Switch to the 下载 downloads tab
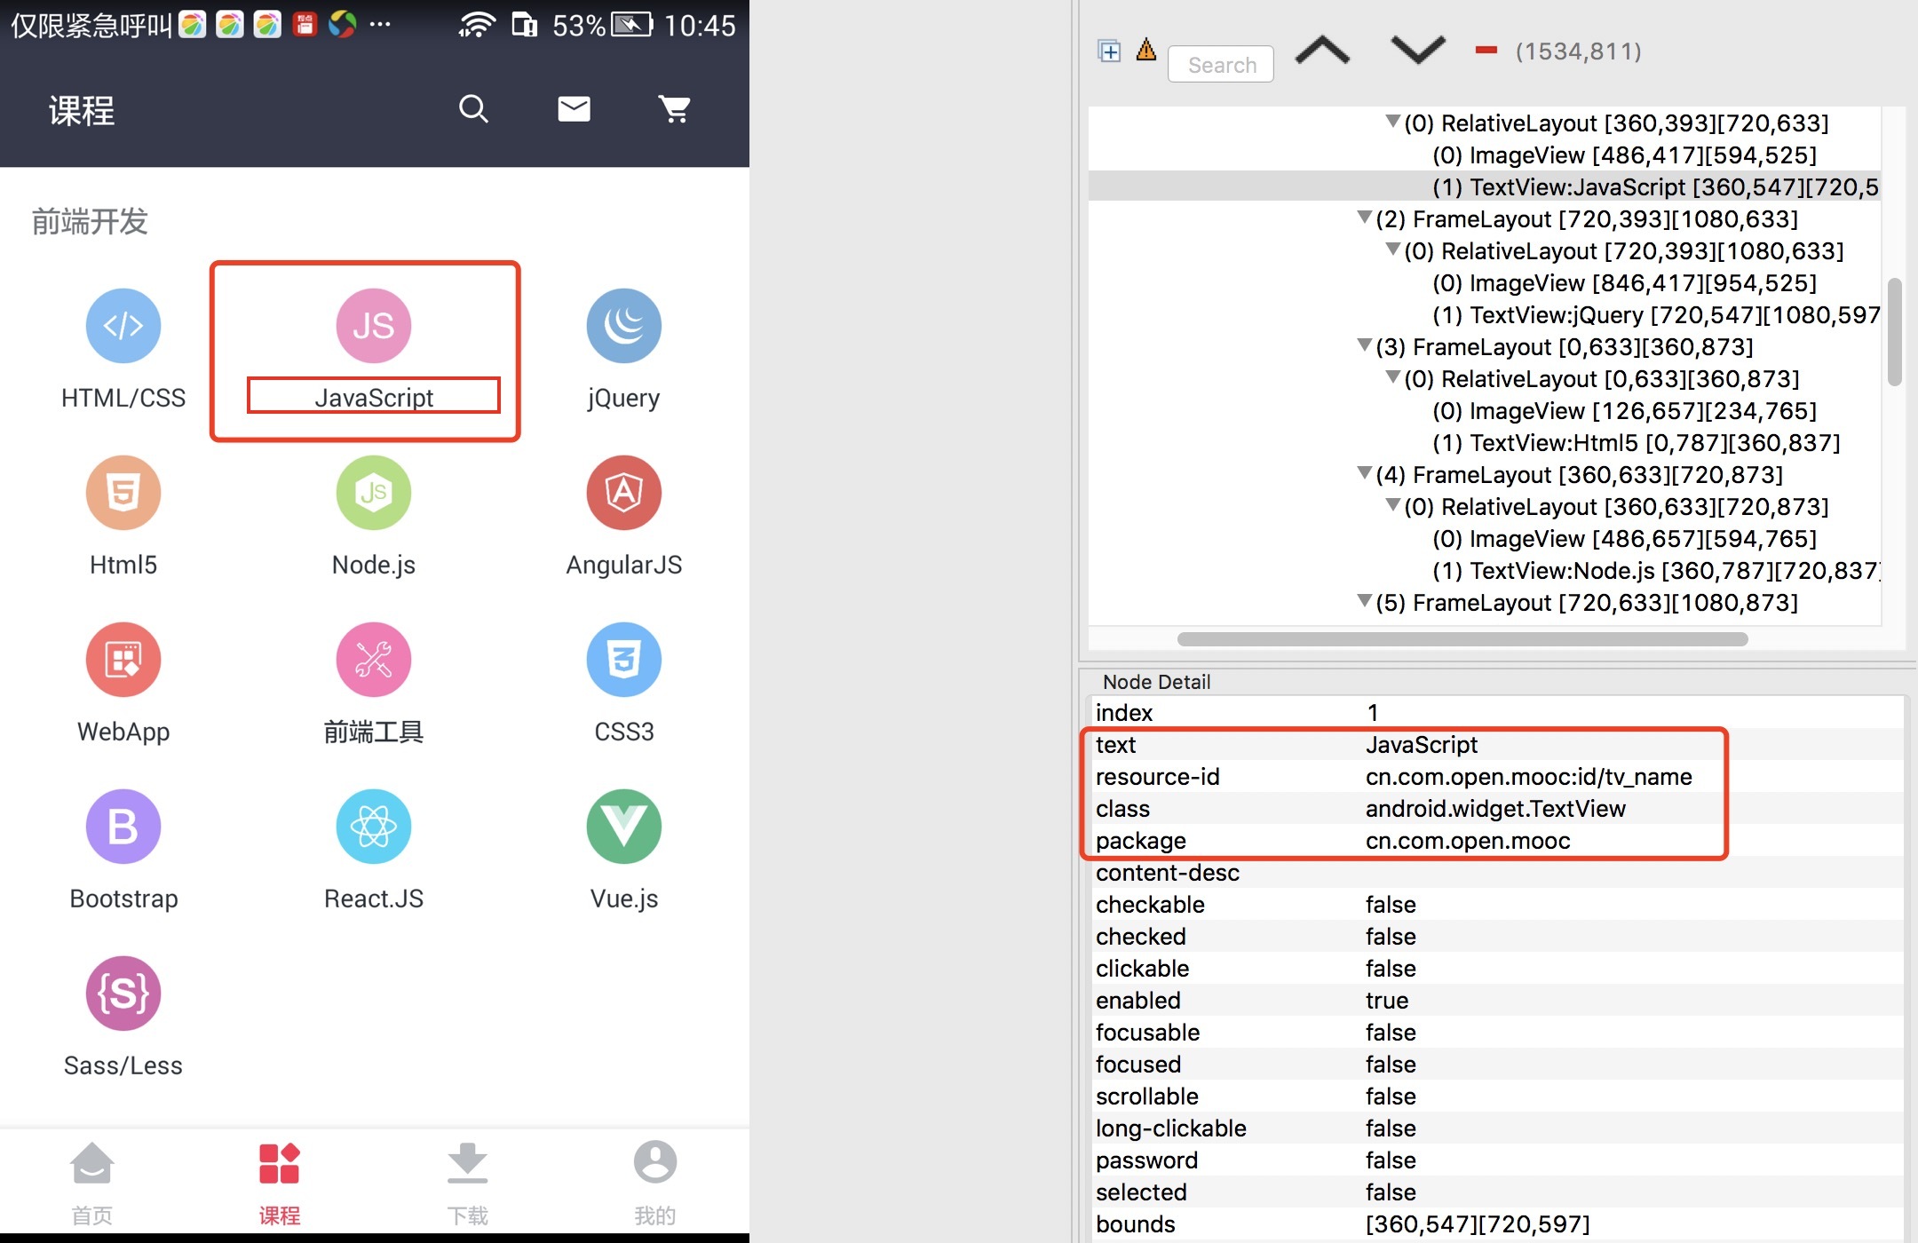 coord(468,1183)
